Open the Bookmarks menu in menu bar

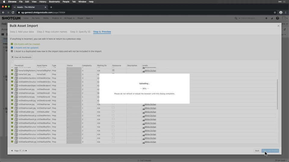coord(54,2)
